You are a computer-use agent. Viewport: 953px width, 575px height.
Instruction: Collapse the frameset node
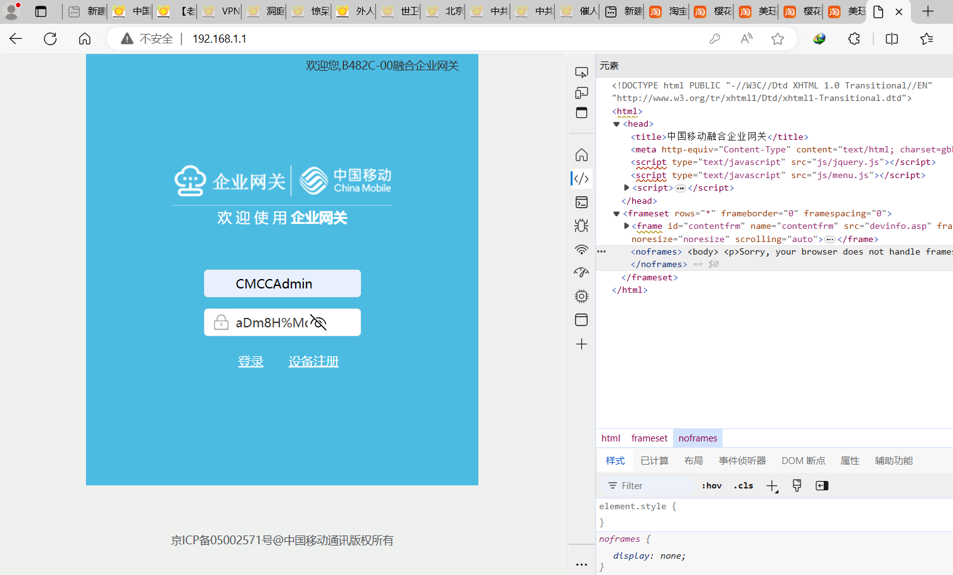click(x=616, y=214)
